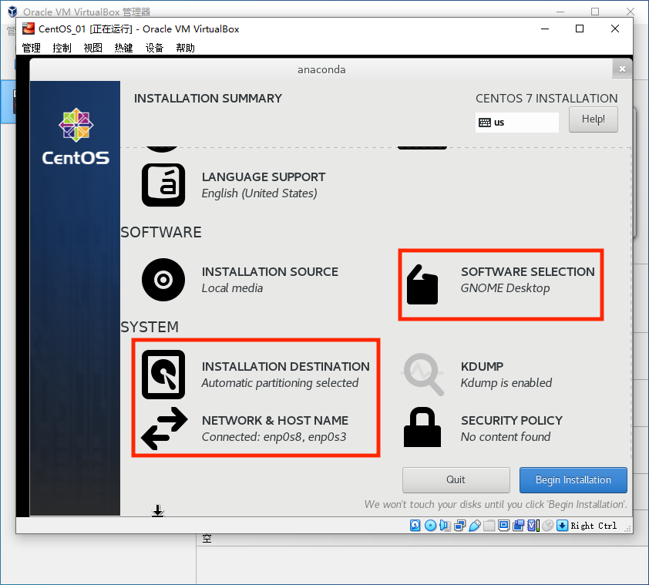
Task: Open KDUMP magnifier icon
Action: click(423, 375)
